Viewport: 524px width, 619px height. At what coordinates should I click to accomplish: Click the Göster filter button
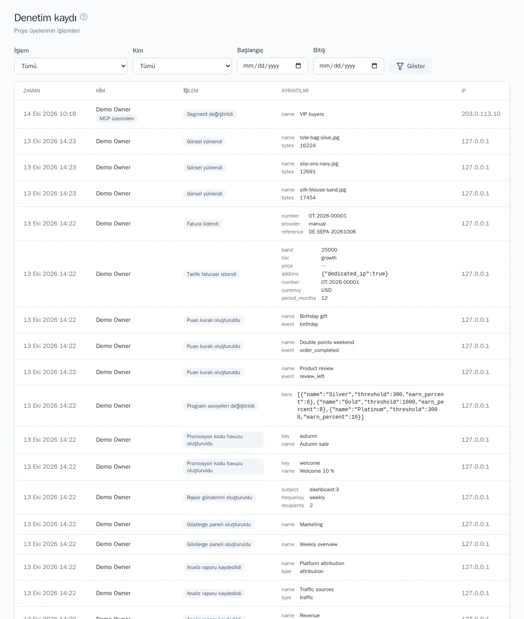click(x=411, y=66)
